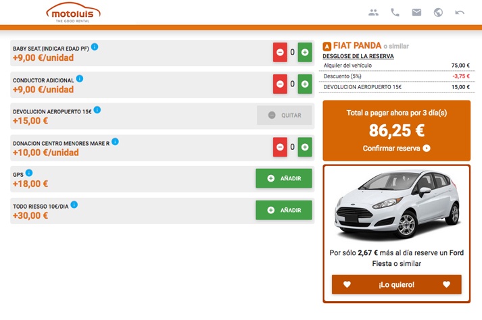This screenshot has width=482, height=320.
Task: Decrease Donacion Centro Menores quantity
Action: (x=280, y=147)
